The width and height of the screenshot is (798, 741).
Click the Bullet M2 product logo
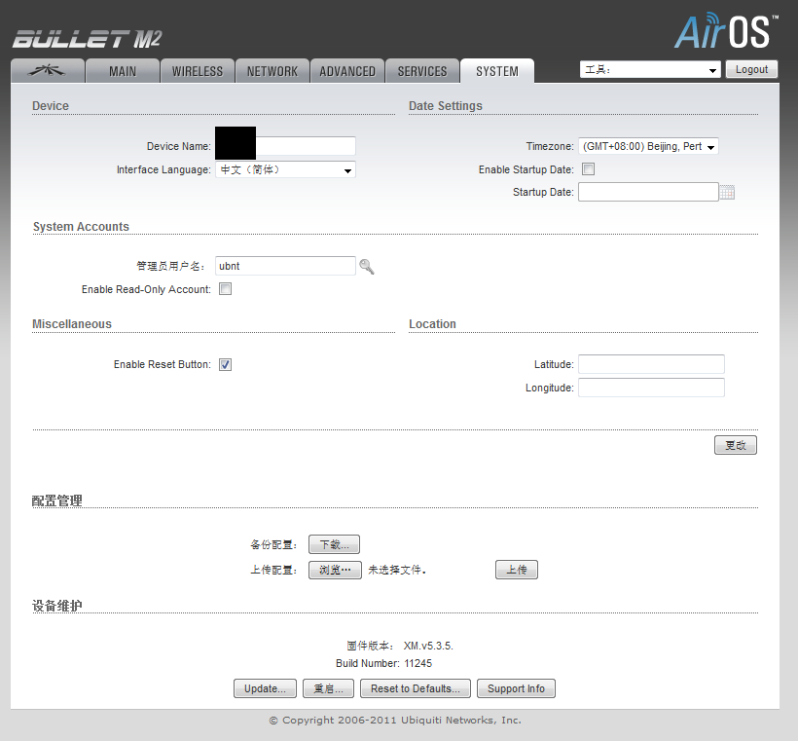(87, 39)
